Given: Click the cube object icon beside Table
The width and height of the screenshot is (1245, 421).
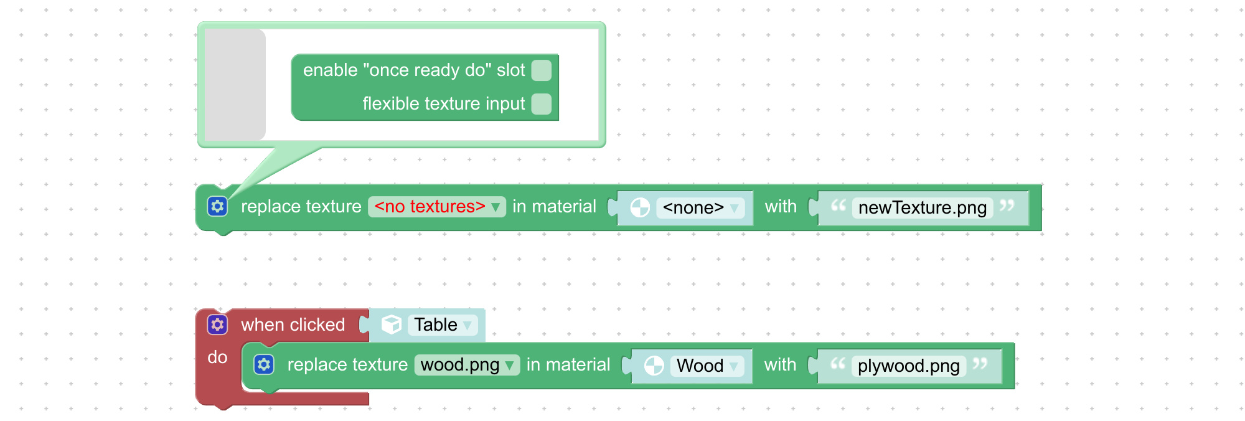Looking at the screenshot, I should click(x=392, y=324).
